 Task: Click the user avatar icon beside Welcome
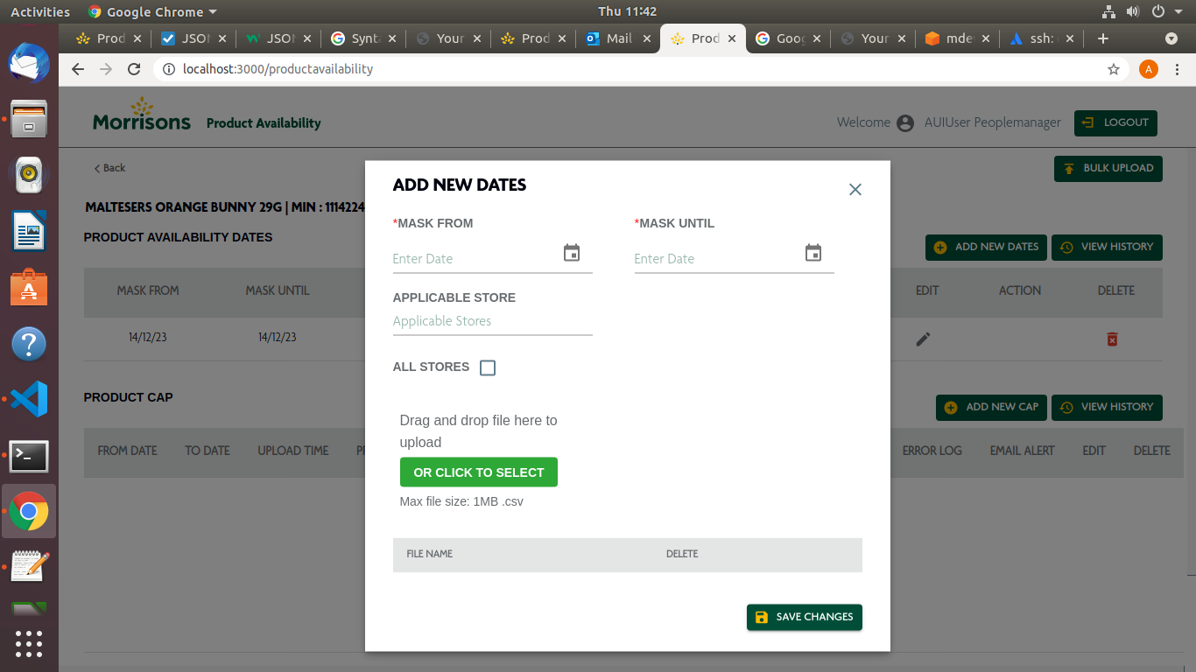(x=905, y=123)
